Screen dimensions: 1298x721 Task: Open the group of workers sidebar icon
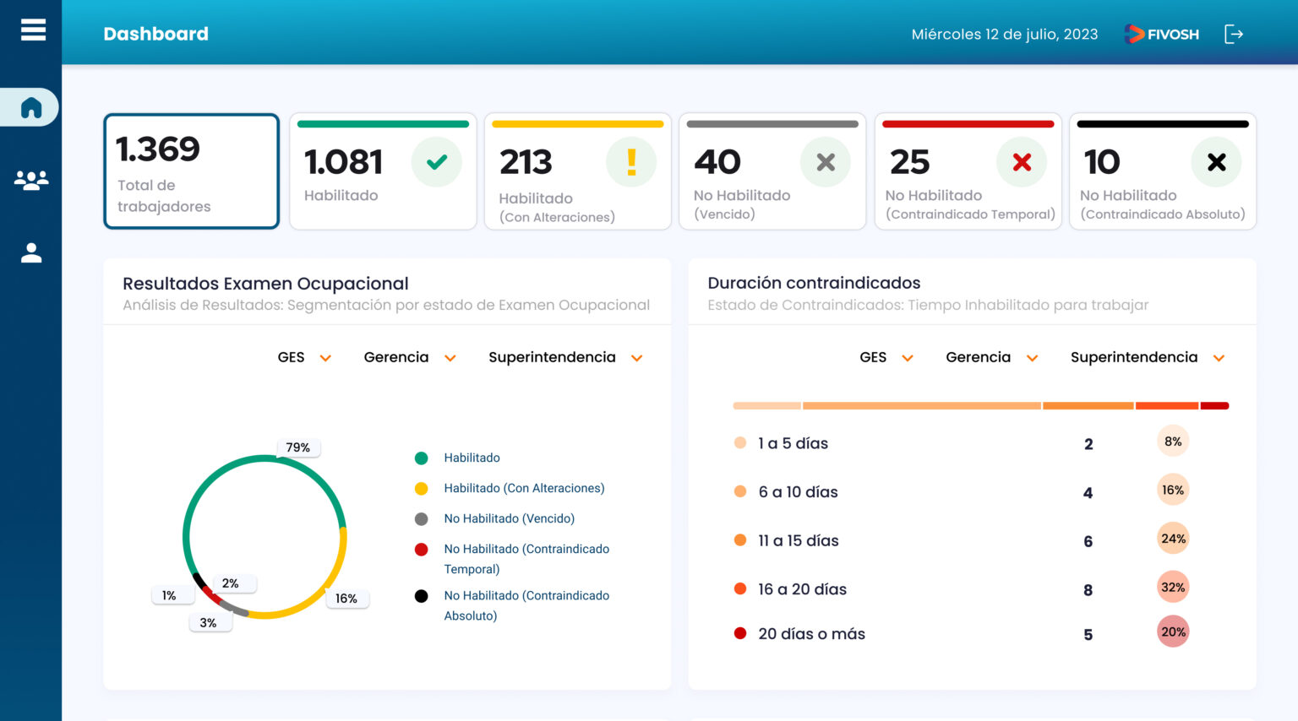click(31, 180)
